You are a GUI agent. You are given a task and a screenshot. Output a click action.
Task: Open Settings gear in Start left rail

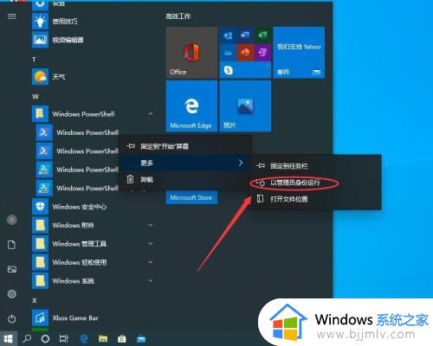pyautogui.click(x=12, y=294)
